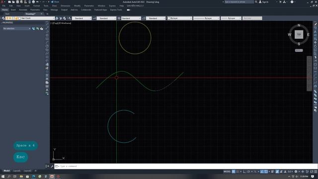Select the Table tool in Draw toolbar
Screen dimensions: 318x179
point(47,86)
